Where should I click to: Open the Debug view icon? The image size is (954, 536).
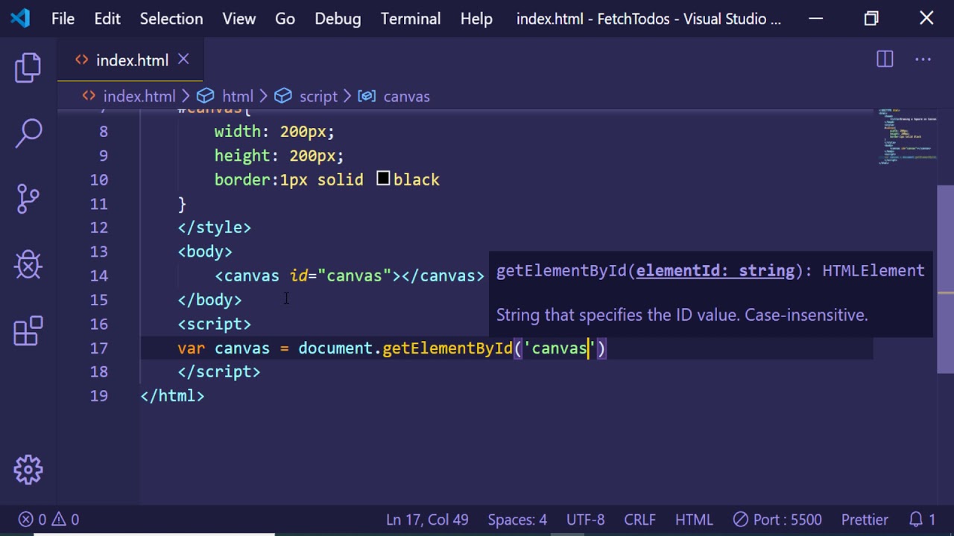click(28, 264)
